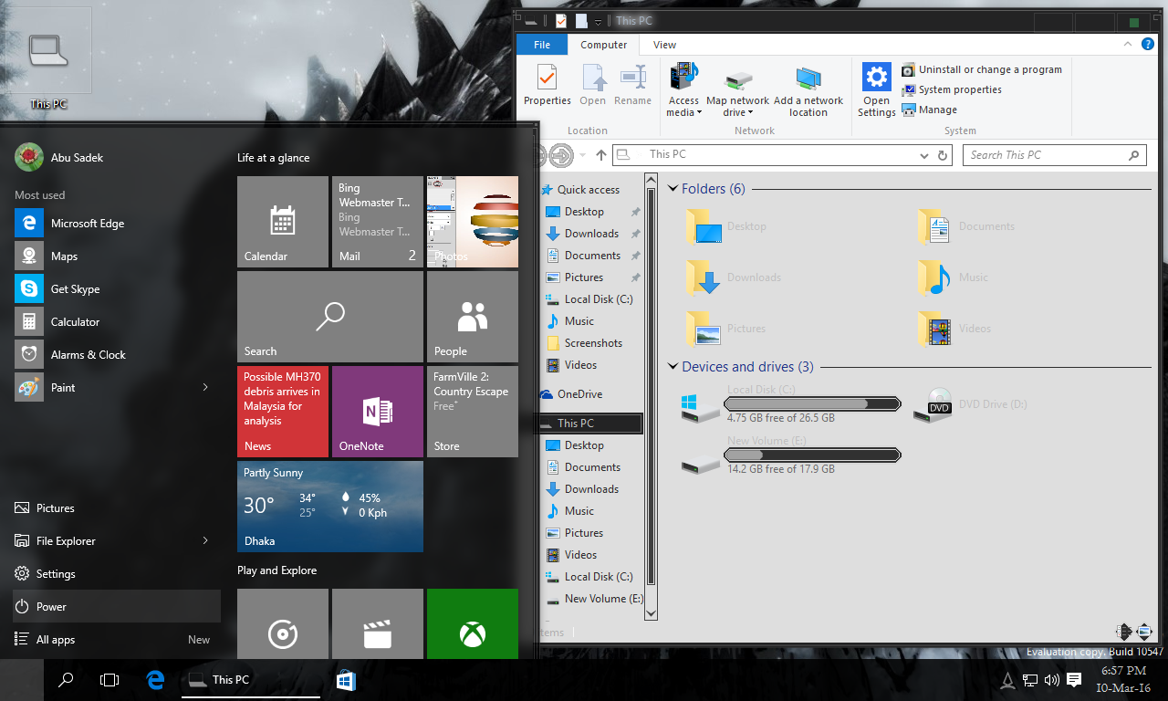This screenshot has width=1168, height=701.
Task: Click the New folder icon in title bar
Action: (x=580, y=21)
